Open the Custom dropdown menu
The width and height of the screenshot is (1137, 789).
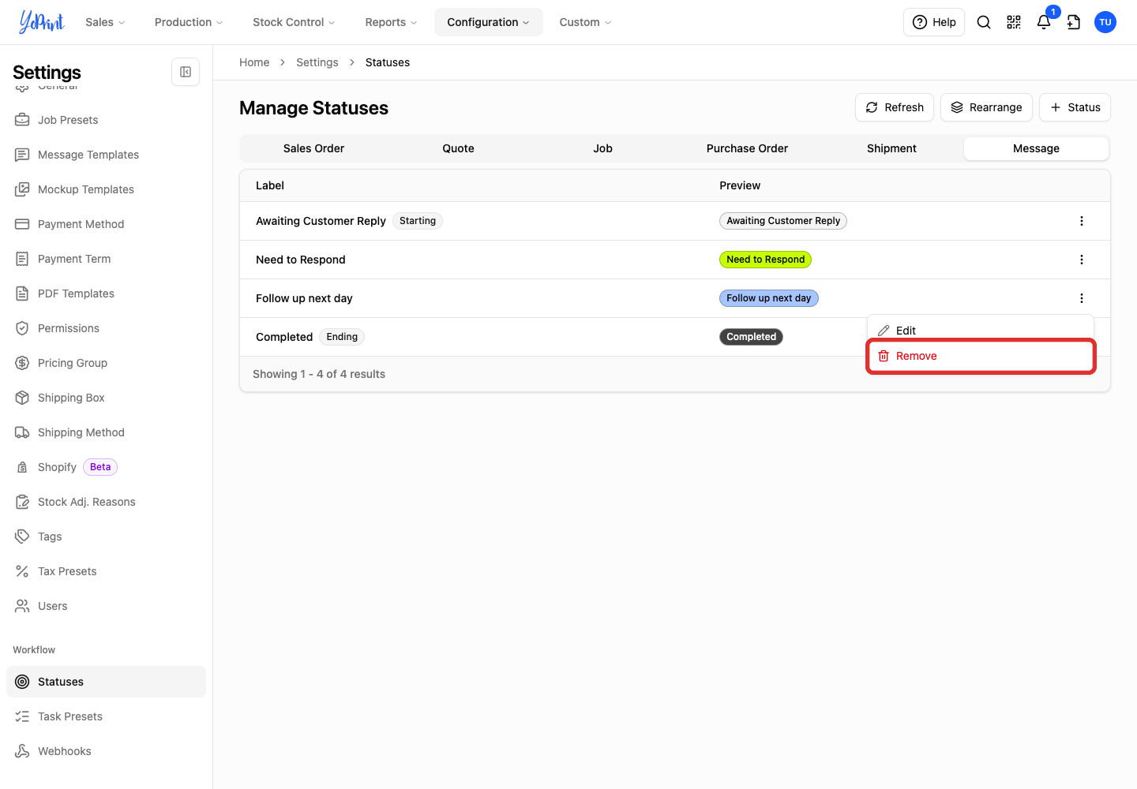(x=585, y=22)
